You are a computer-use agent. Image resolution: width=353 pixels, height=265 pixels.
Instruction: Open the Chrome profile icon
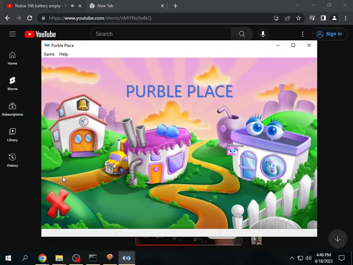334,18
